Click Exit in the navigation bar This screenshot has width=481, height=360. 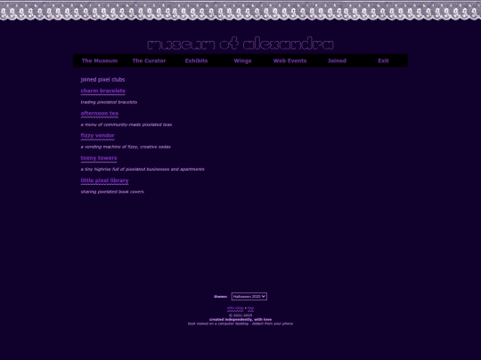point(383,60)
